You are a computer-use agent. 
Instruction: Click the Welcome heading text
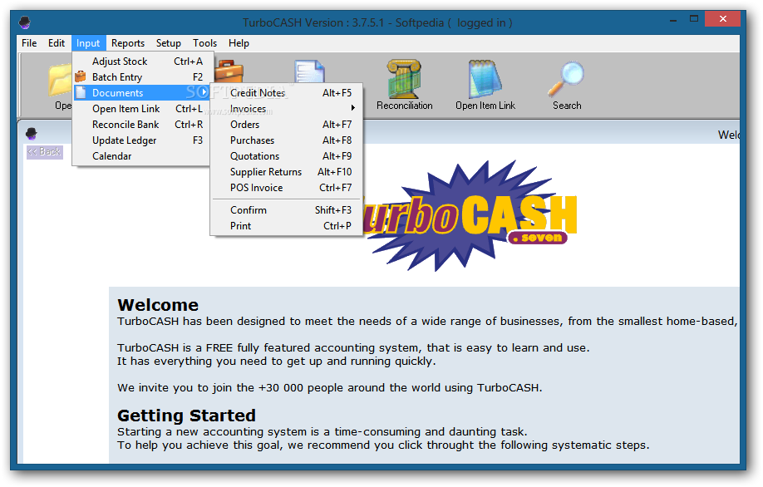tap(158, 304)
